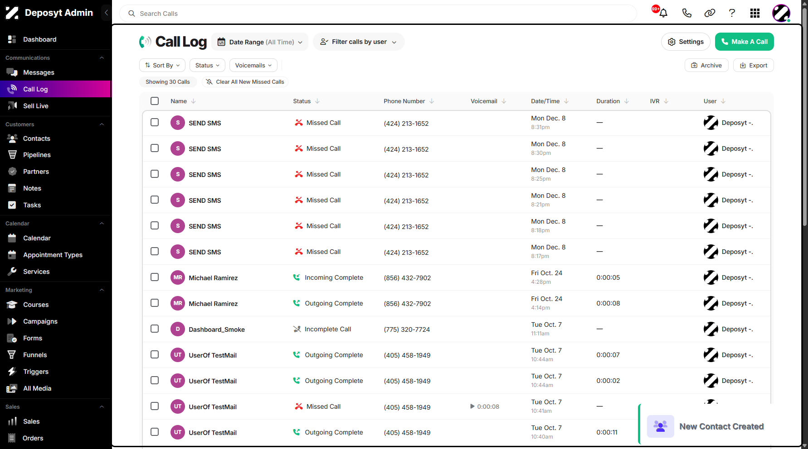Check the Dashboard_Smoke call row
Screen dimensions: 808x449
pos(155,329)
